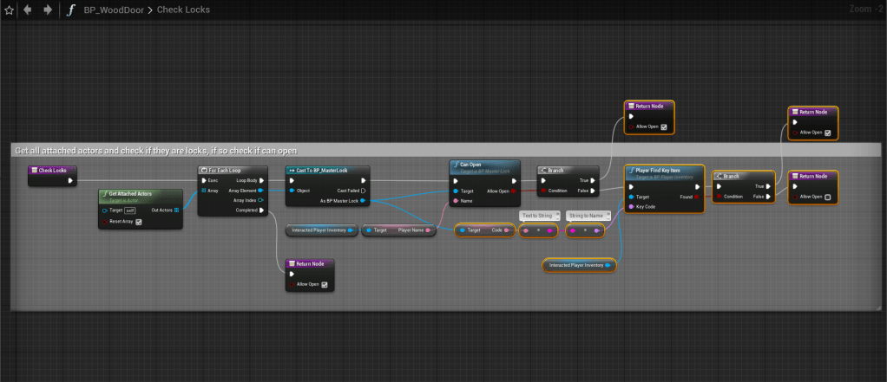Select the comment box header text

point(156,151)
